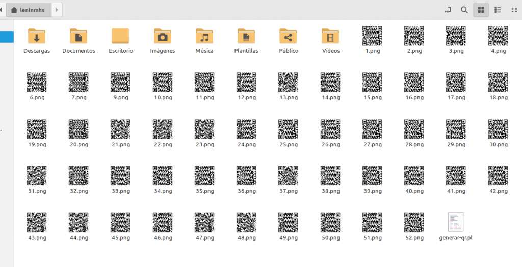This screenshot has height=267, width=522.
Task: Click leninmhs home path button
Action: point(29,10)
